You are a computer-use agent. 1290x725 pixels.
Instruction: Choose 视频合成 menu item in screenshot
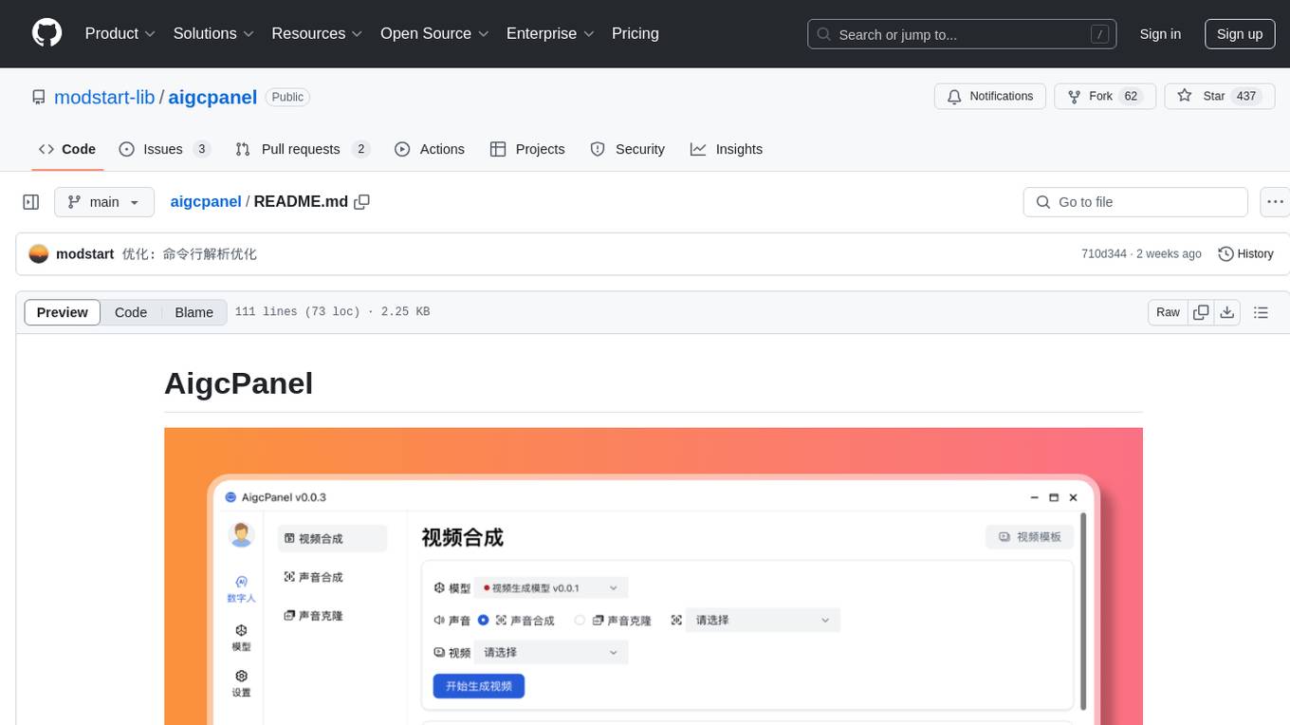332,538
